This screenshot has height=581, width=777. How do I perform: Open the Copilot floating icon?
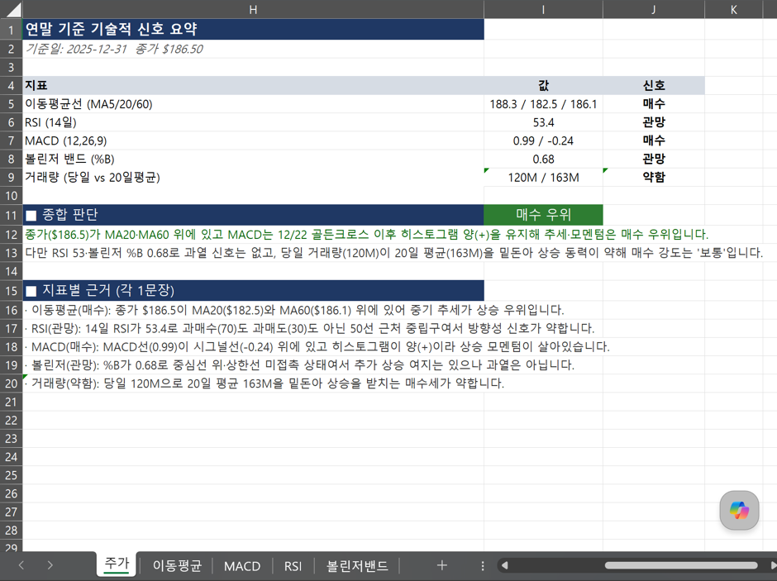739,510
